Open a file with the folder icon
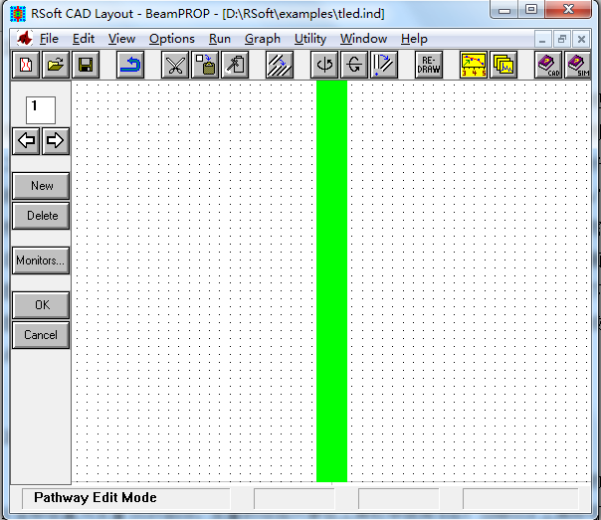 (56, 65)
